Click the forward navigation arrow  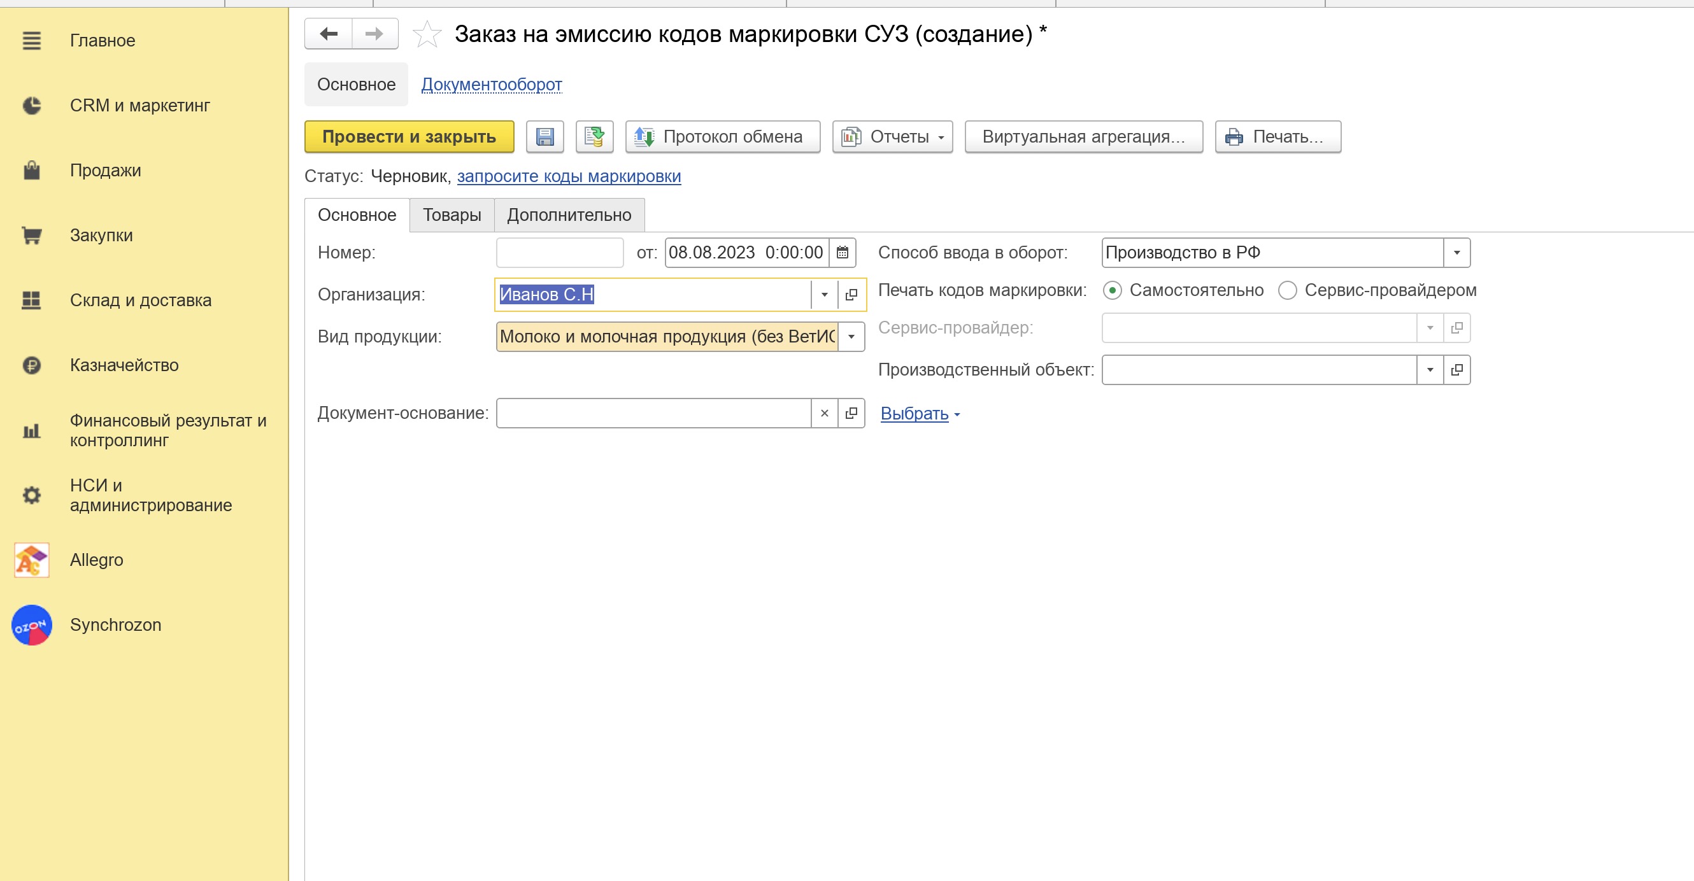point(375,34)
